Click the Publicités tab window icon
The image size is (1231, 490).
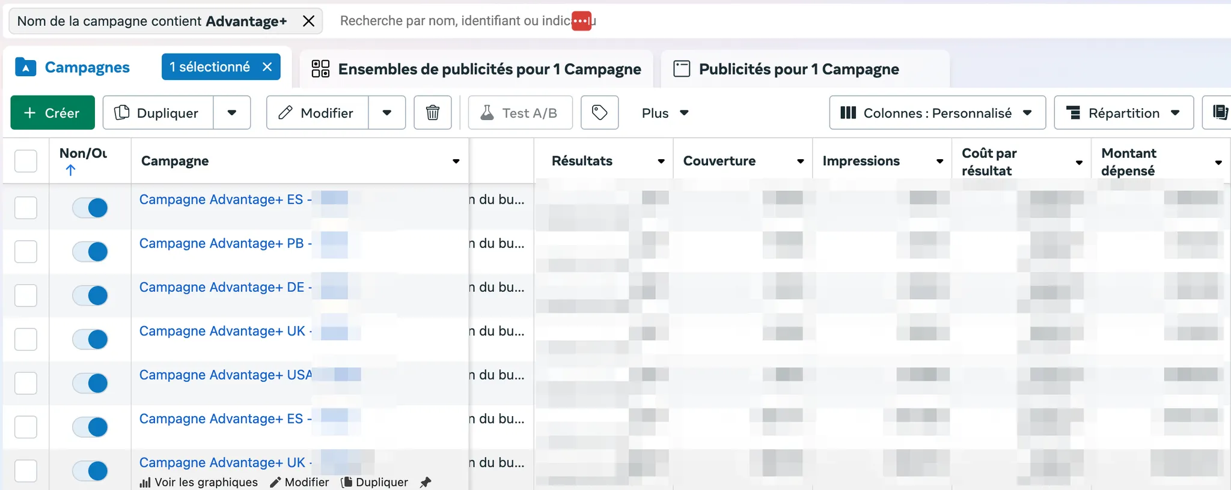coord(682,68)
